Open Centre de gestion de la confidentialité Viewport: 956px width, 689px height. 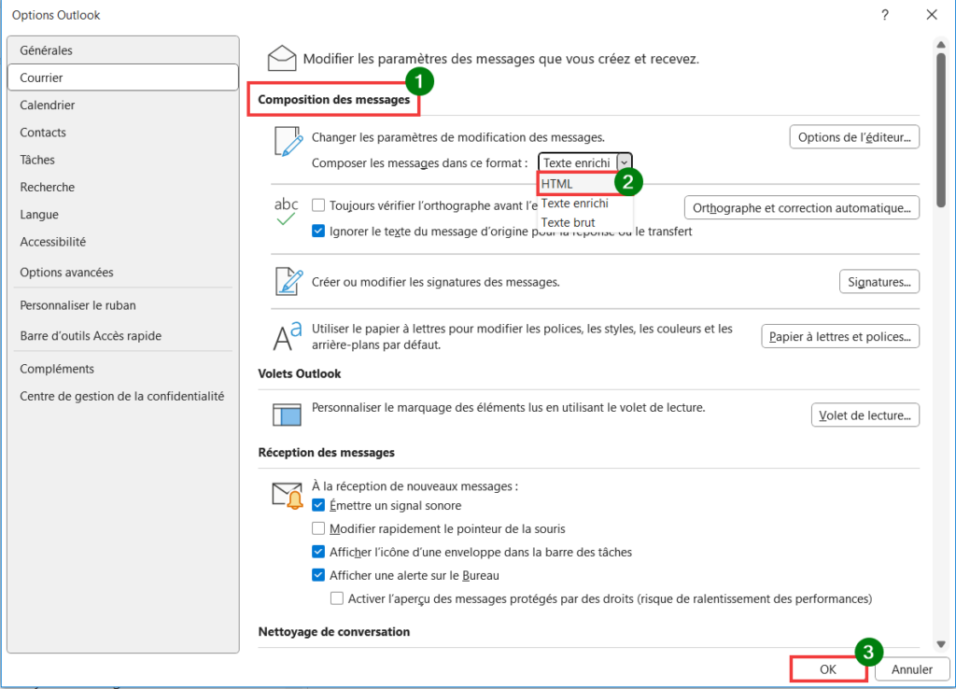click(x=123, y=396)
